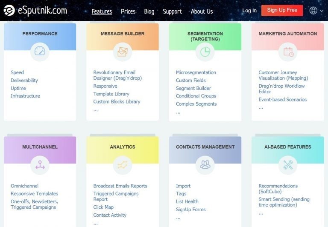This screenshot has height=227, width=328.
Task: Open the Speed feature link
Action: point(17,72)
